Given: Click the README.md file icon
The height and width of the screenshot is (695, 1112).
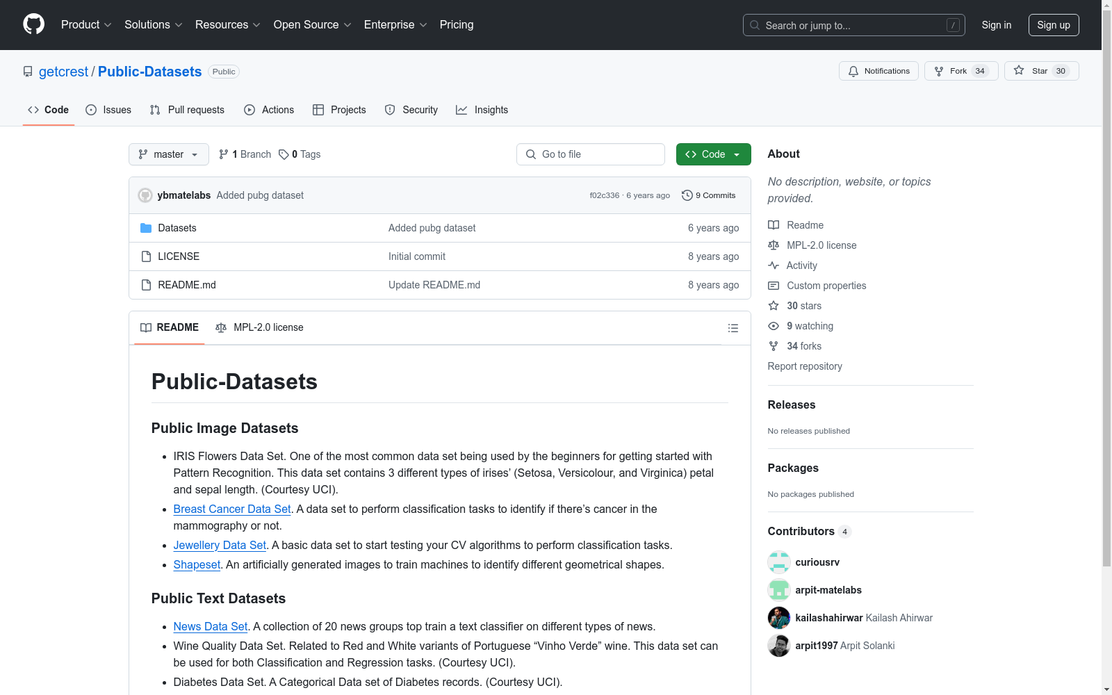Looking at the screenshot, I should click(146, 285).
